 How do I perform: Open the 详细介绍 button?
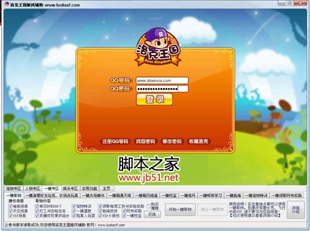pos(295,210)
